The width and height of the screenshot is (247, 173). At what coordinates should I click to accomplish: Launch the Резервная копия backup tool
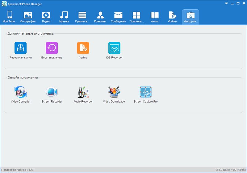pos(20,50)
